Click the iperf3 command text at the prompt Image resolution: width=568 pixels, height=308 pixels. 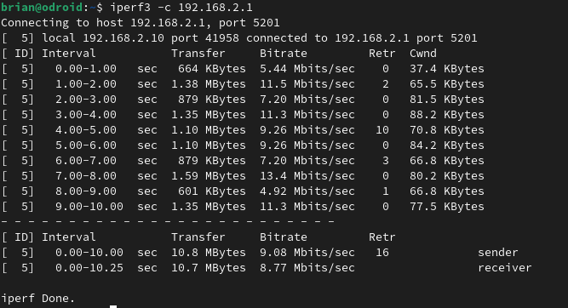tap(181, 8)
